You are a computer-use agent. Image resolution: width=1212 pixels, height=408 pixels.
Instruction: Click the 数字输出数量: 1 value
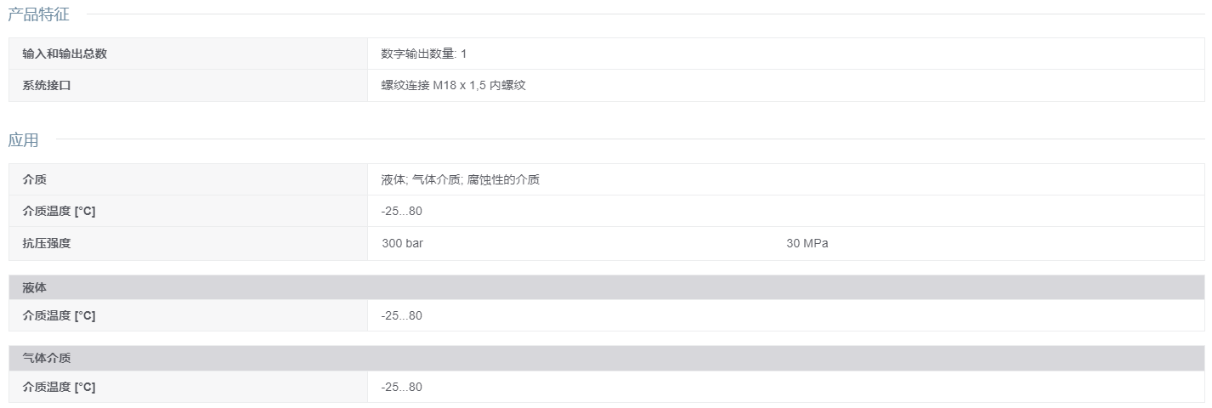click(424, 54)
